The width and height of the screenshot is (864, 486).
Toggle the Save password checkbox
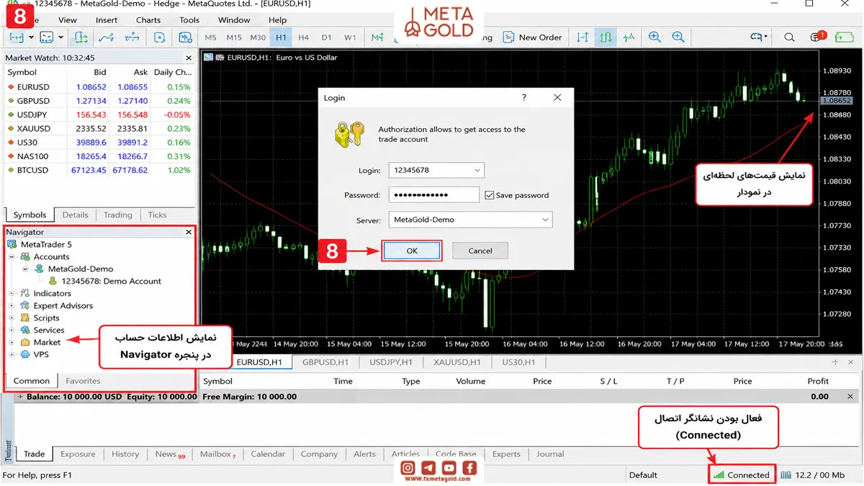click(x=490, y=195)
